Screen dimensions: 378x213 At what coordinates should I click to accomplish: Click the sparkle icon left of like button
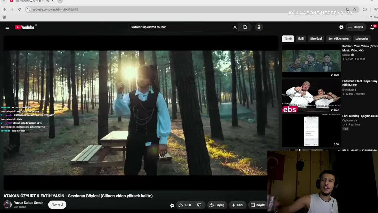(x=172, y=205)
